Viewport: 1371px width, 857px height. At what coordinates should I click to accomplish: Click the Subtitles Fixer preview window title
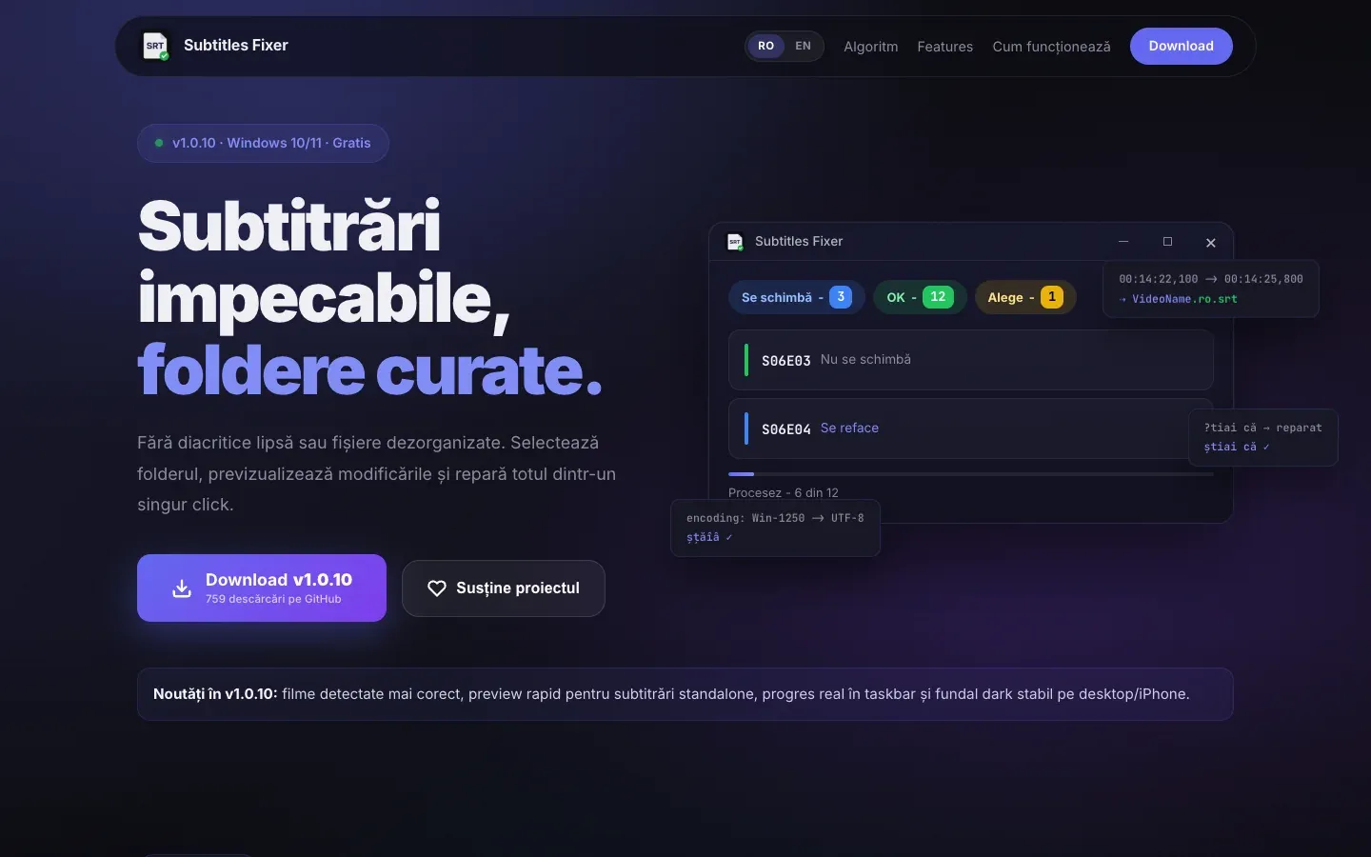pyautogui.click(x=799, y=242)
